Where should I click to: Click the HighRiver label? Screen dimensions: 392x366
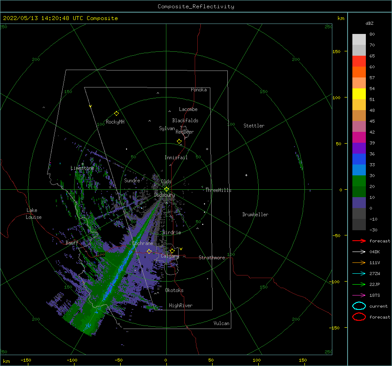click(181, 306)
